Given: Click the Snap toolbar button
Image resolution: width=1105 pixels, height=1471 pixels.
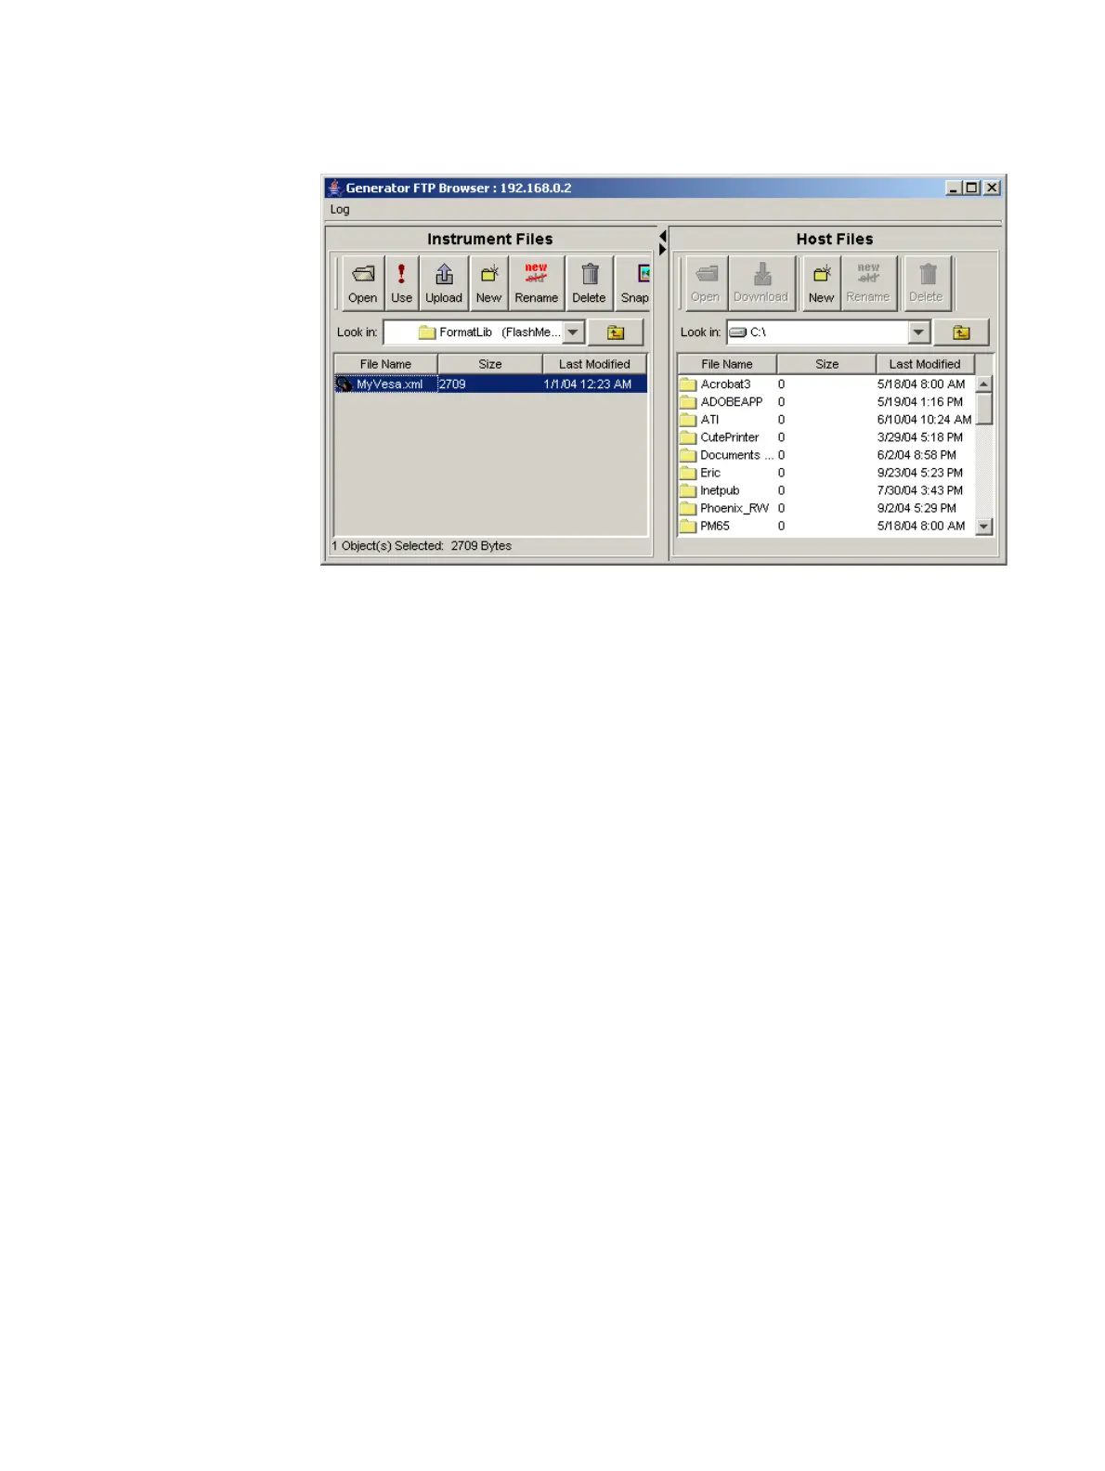Looking at the screenshot, I should pyautogui.click(x=634, y=283).
